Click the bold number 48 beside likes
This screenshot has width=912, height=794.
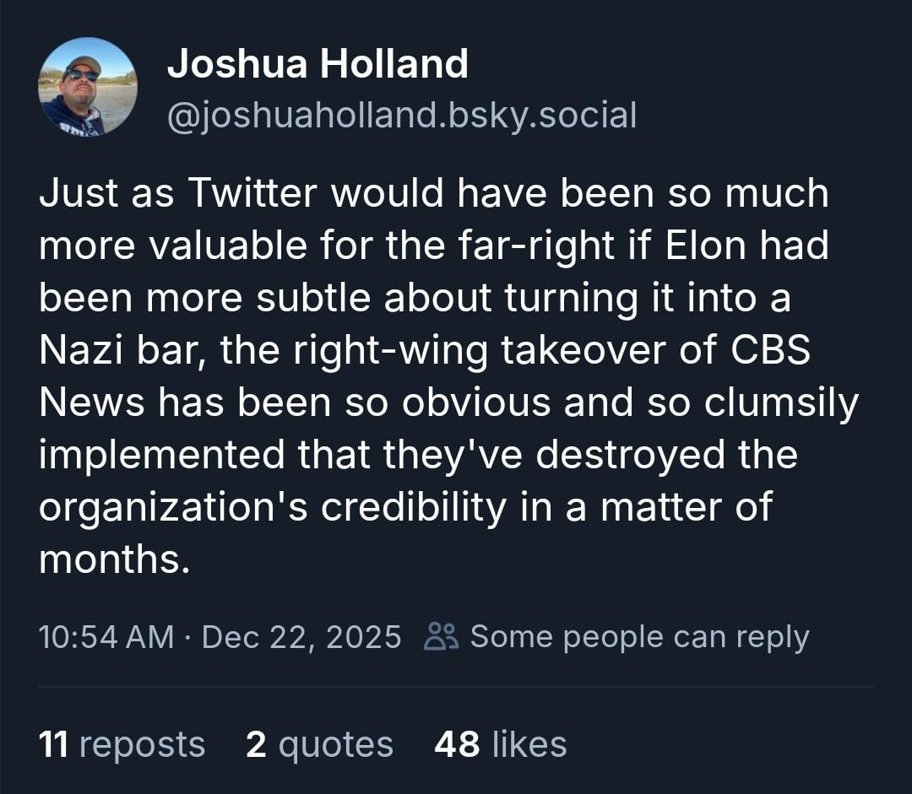(457, 744)
